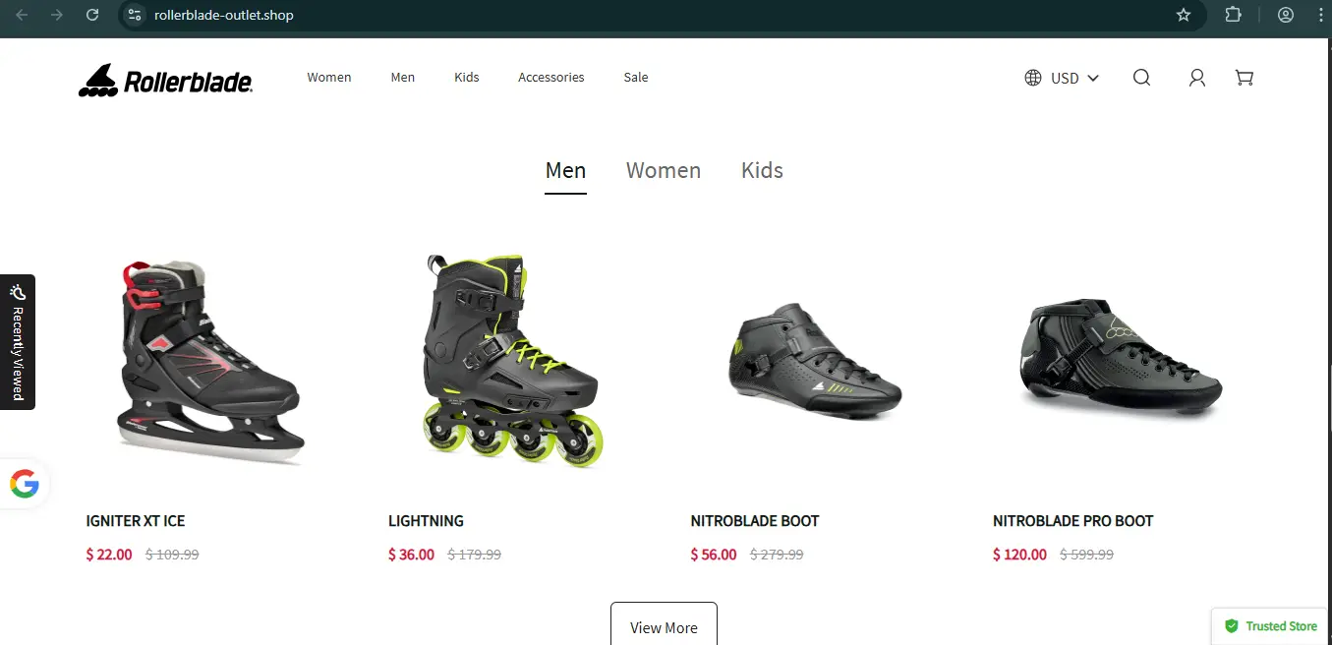Open the Accessories navigation menu
Image resolution: width=1332 pixels, height=645 pixels.
(x=551, y=77)
